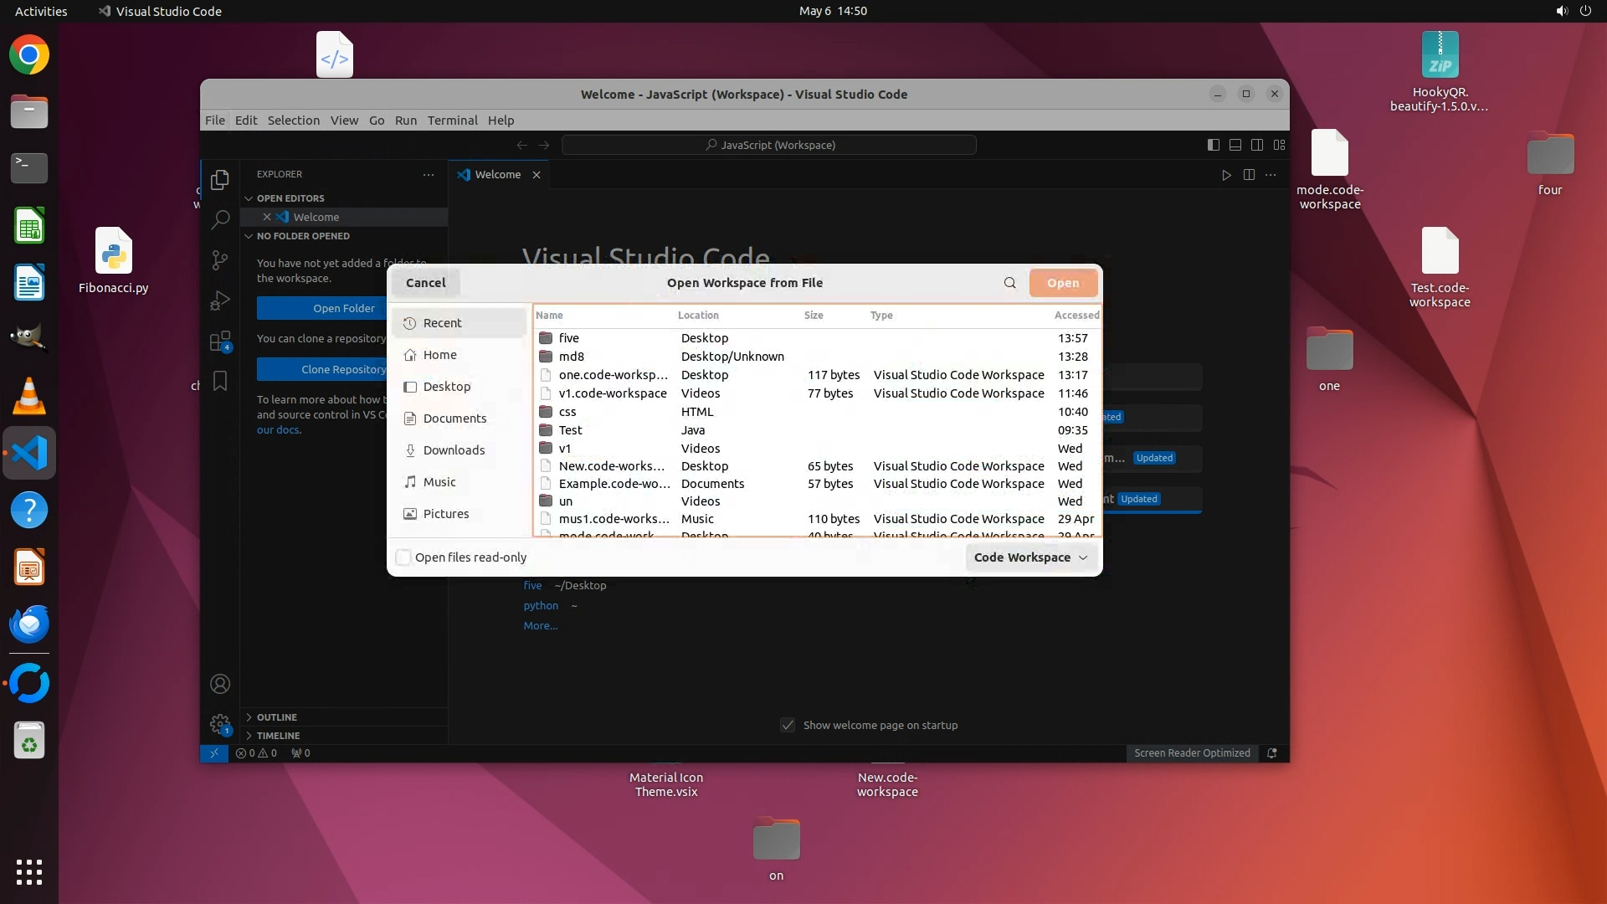
Task: Click the Accounts icon in activity bar
Action: click(220, 685)
